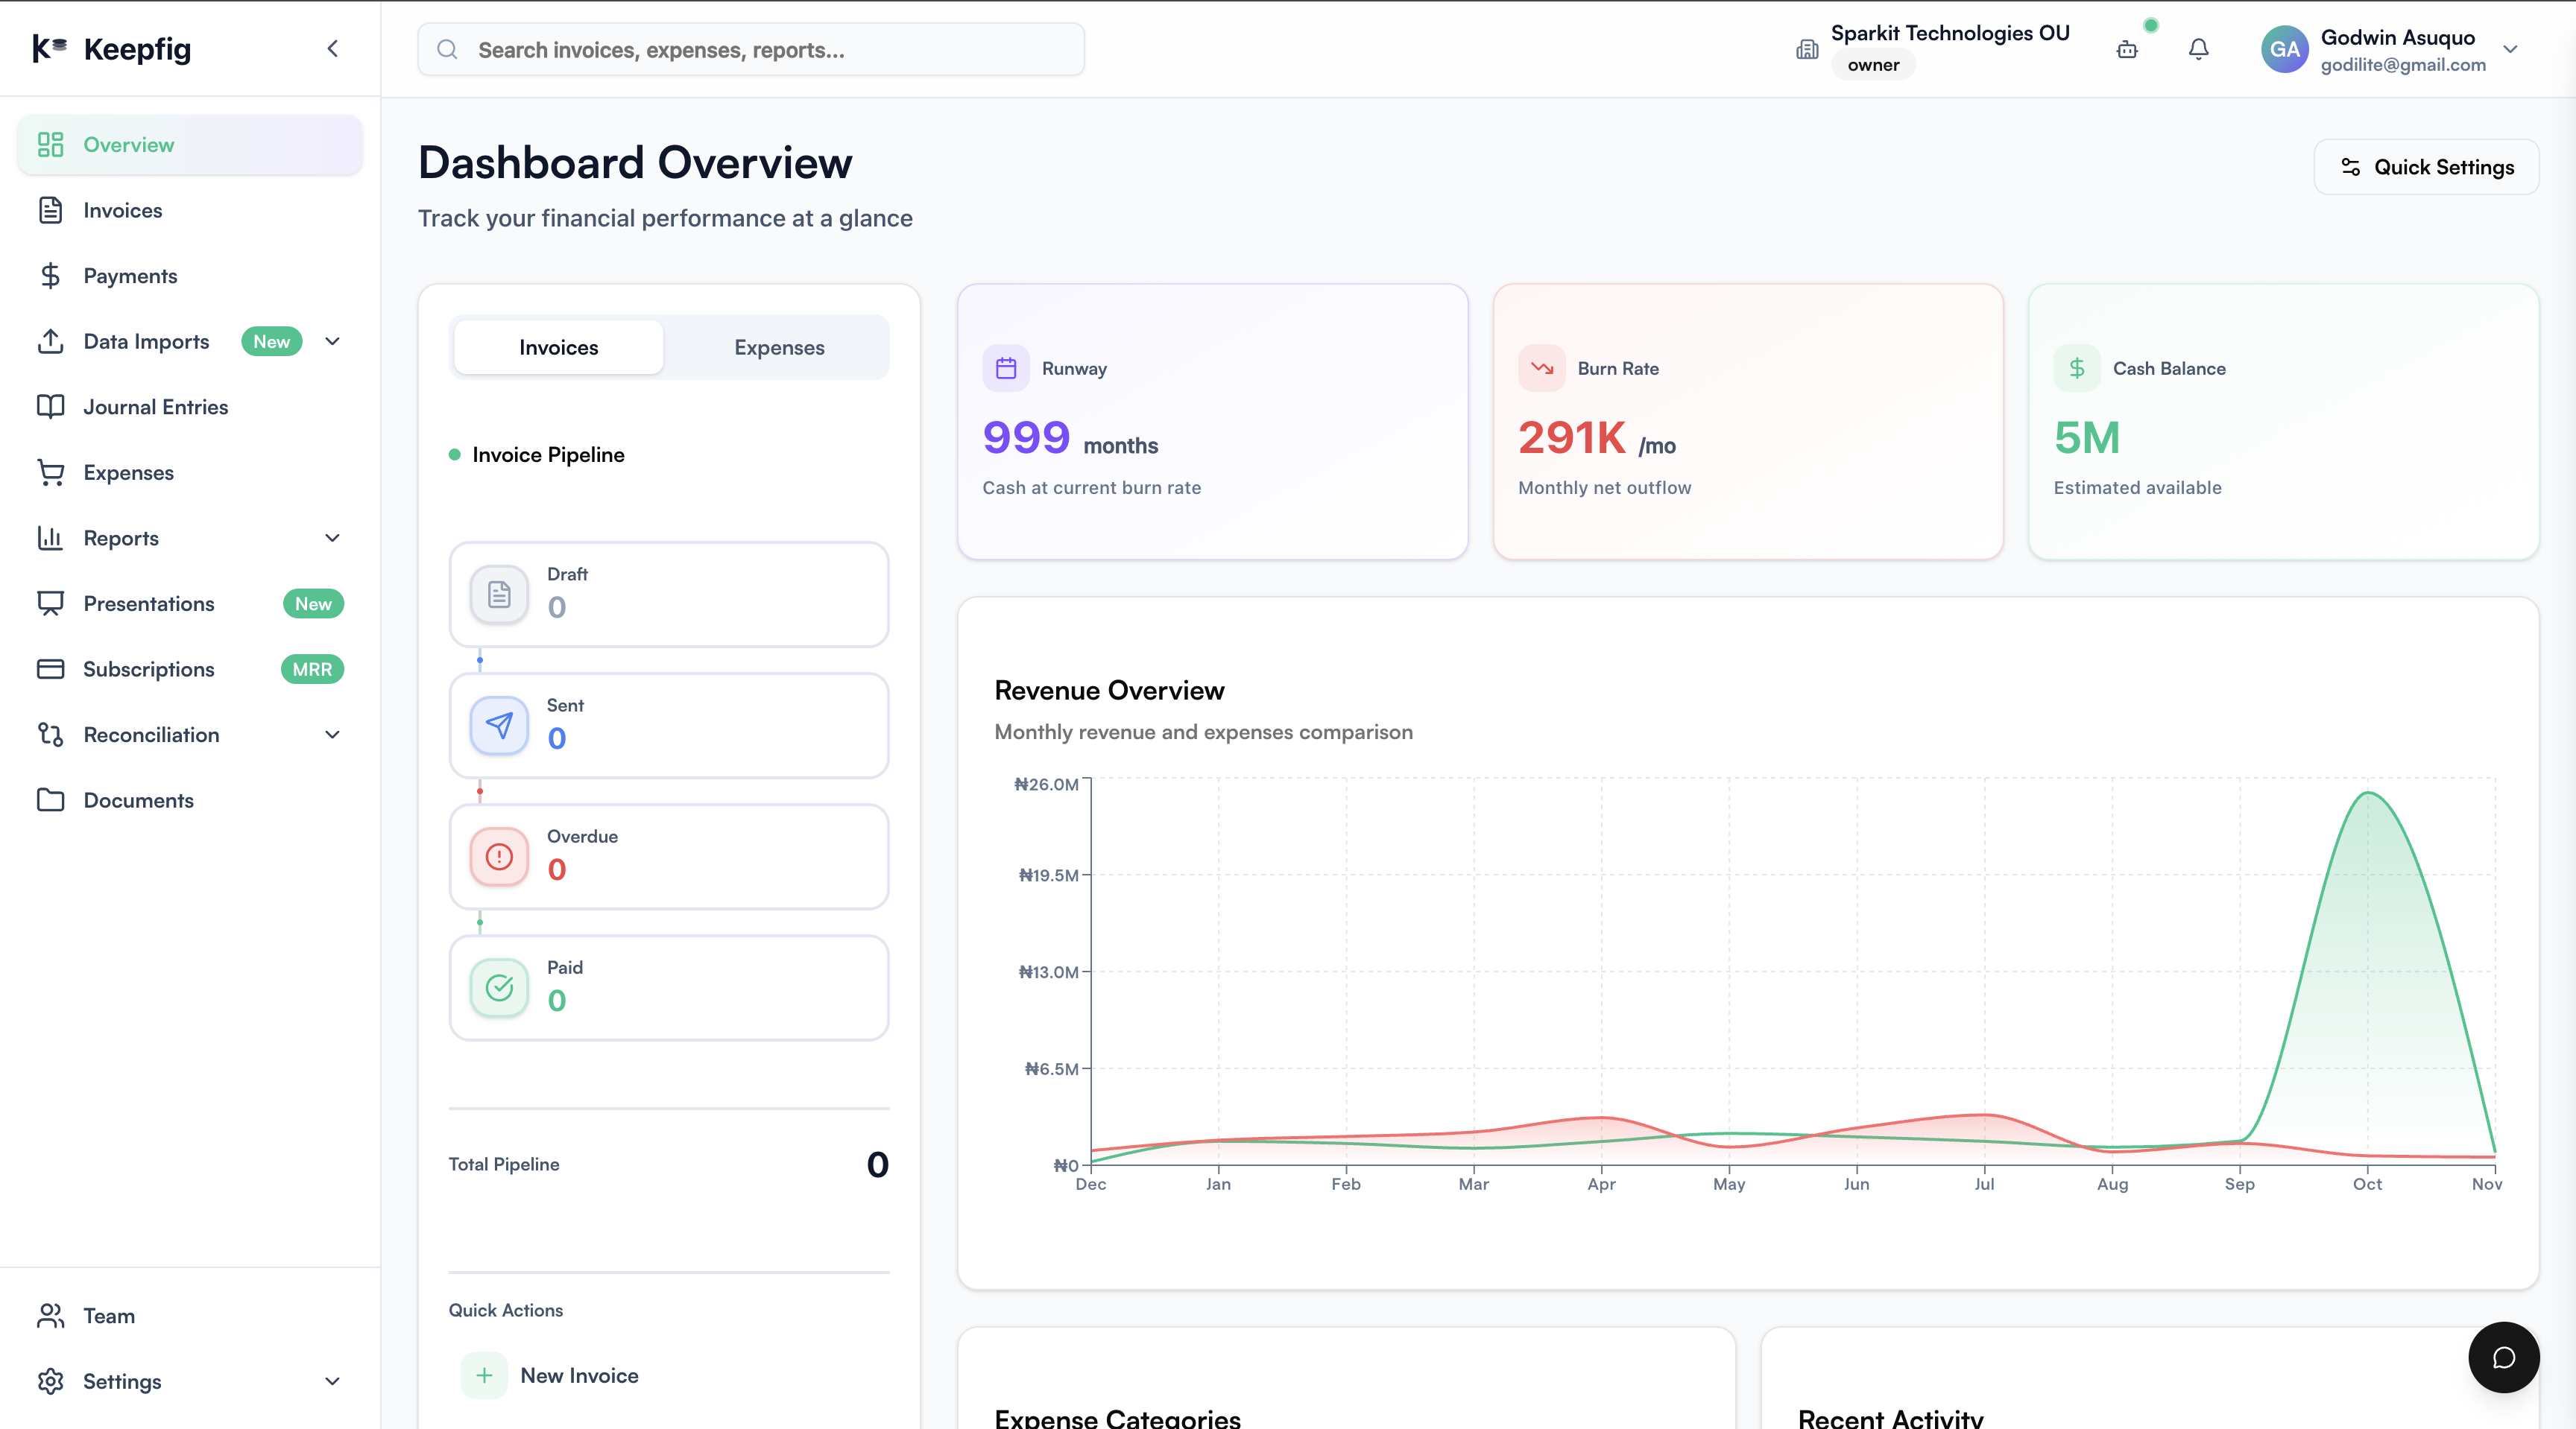Switch to the Expenses tab
Image resolution: width=2576 pixels, height=1429 pixels.
pos(779,346)
